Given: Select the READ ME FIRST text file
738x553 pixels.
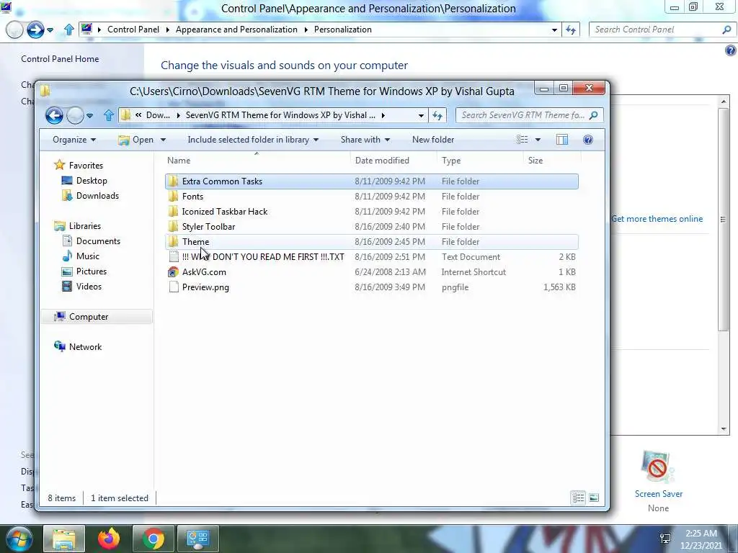Looking at the screenshot, I should pyautogui.click(x=372, y=257).
